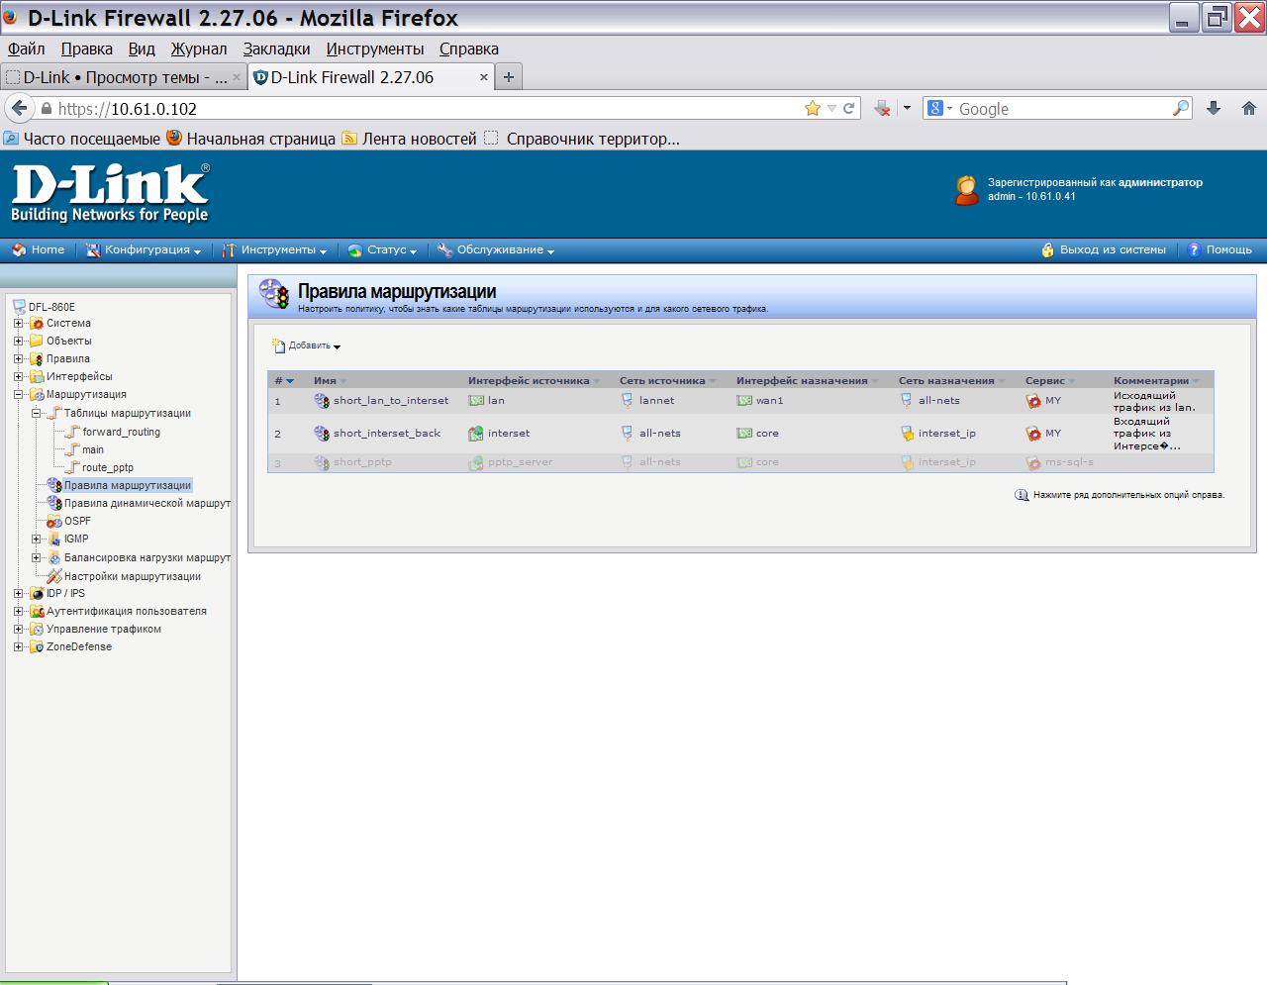
Task: Open the Статус menu
Action: [x=382, y=250]
